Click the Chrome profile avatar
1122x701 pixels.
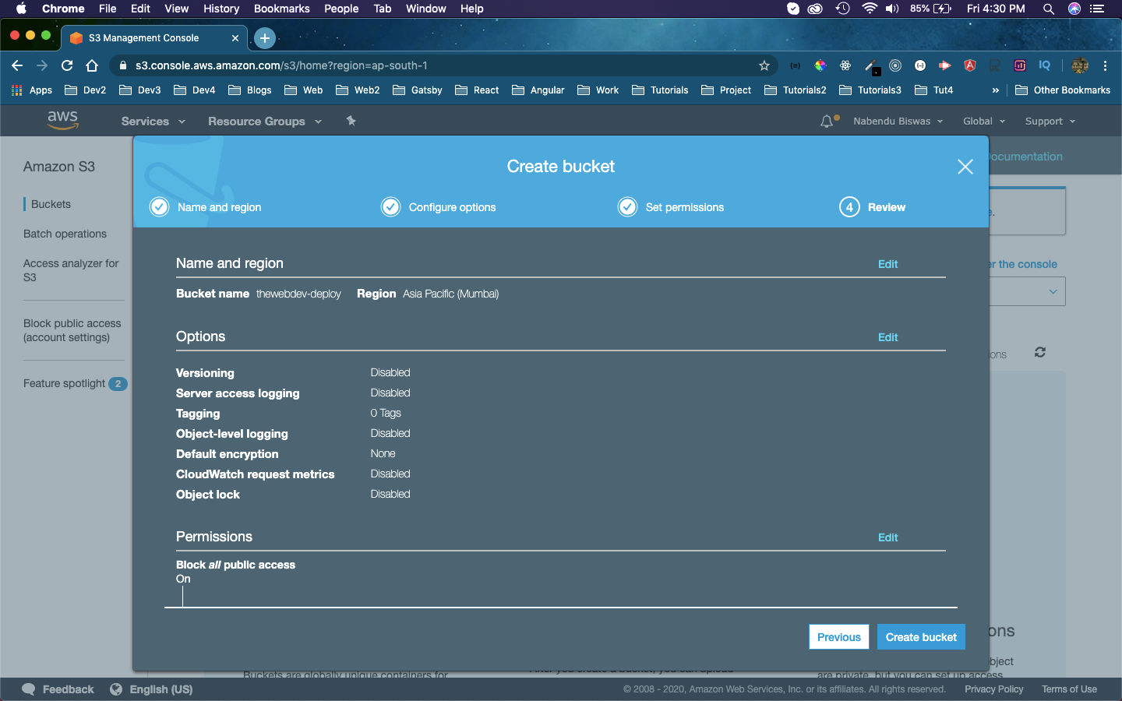click(x=1080, y=65)
